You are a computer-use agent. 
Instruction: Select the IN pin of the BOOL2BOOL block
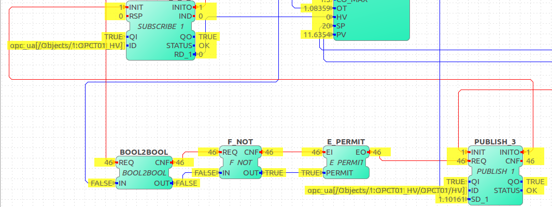[122, 183]
